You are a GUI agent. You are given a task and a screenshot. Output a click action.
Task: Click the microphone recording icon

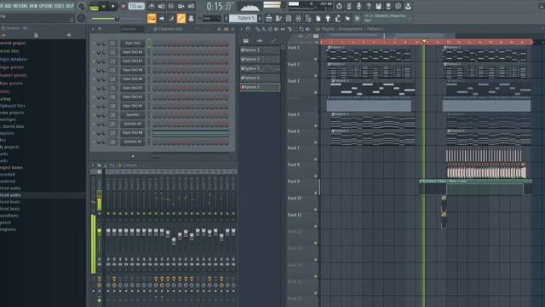click(x=359, y=6)
